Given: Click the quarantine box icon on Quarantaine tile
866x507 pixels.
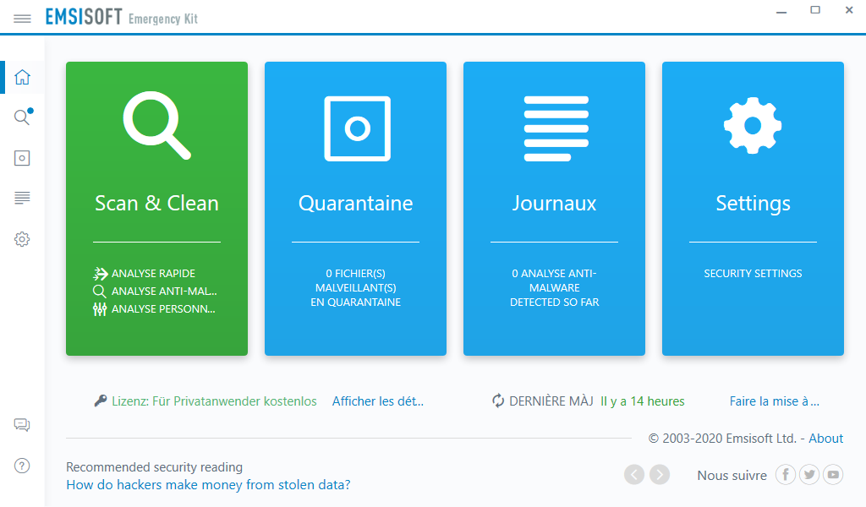Looking at the screenshot, I should [x=358, y=128].
